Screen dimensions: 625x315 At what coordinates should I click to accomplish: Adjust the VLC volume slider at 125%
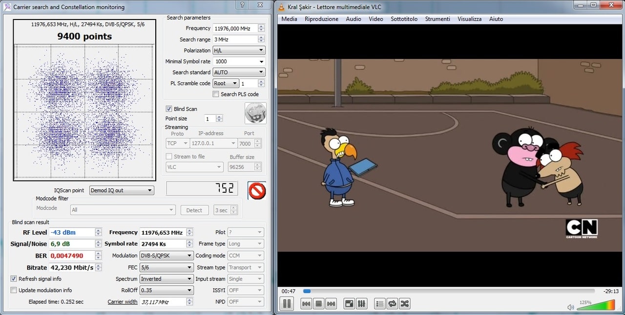pyautogui.click(x=596, y=305)
